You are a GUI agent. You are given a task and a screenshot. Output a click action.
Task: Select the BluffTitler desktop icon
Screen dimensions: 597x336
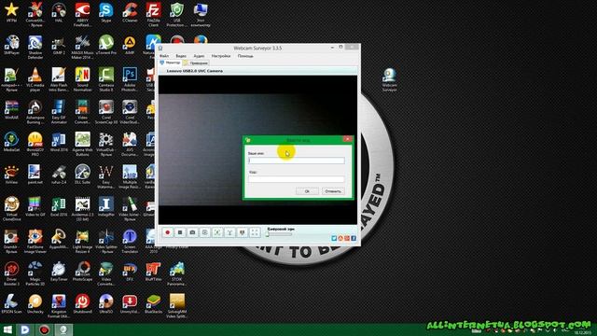[153, 272]
